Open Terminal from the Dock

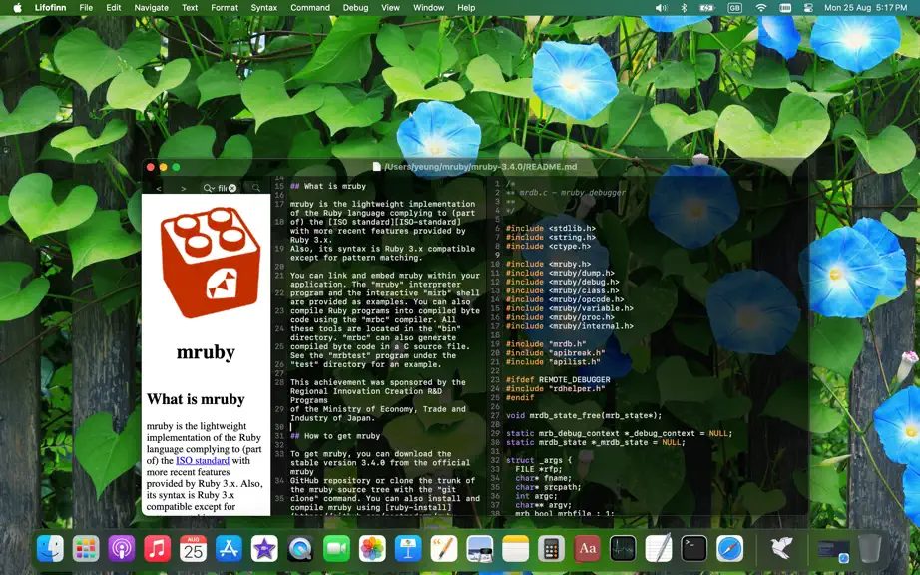pyautogui.click(x=694, y=549)
